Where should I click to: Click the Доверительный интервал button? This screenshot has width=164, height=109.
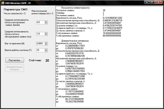tap(14, 68)
